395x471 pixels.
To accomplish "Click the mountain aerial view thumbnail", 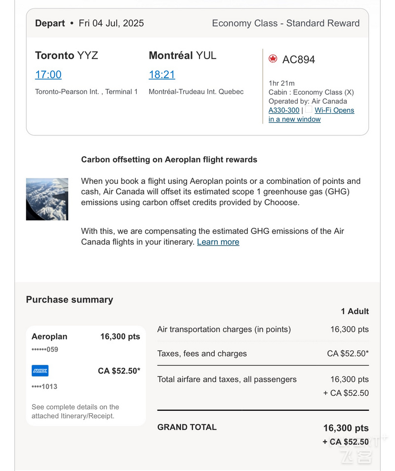I will click(x=47, y=199).
